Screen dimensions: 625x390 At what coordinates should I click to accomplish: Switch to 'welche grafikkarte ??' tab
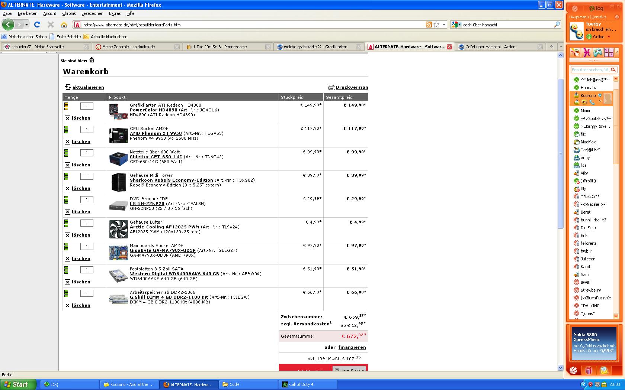(x=319, y=47)
